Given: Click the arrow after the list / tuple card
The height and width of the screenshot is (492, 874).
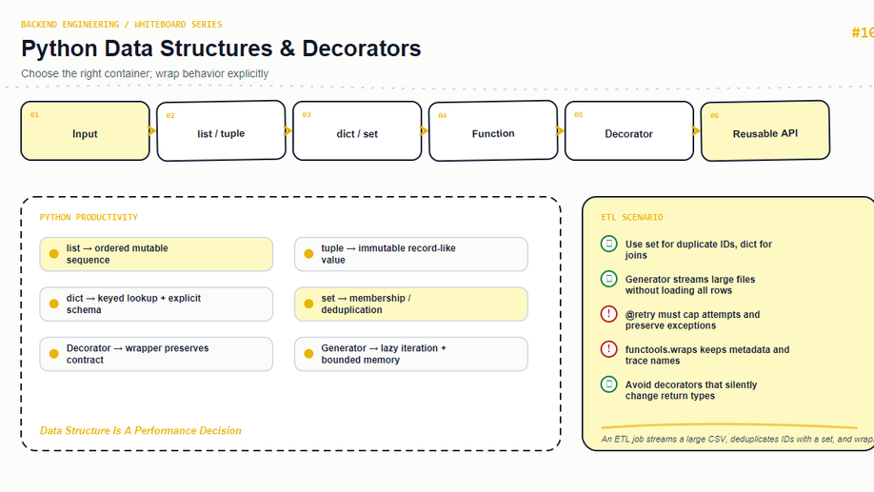Looking at the screenshot, I should click(288, 131).
